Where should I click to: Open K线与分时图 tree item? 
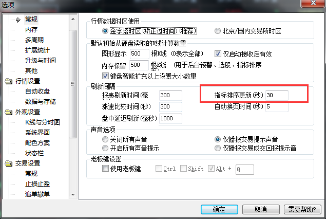(43, 122)
